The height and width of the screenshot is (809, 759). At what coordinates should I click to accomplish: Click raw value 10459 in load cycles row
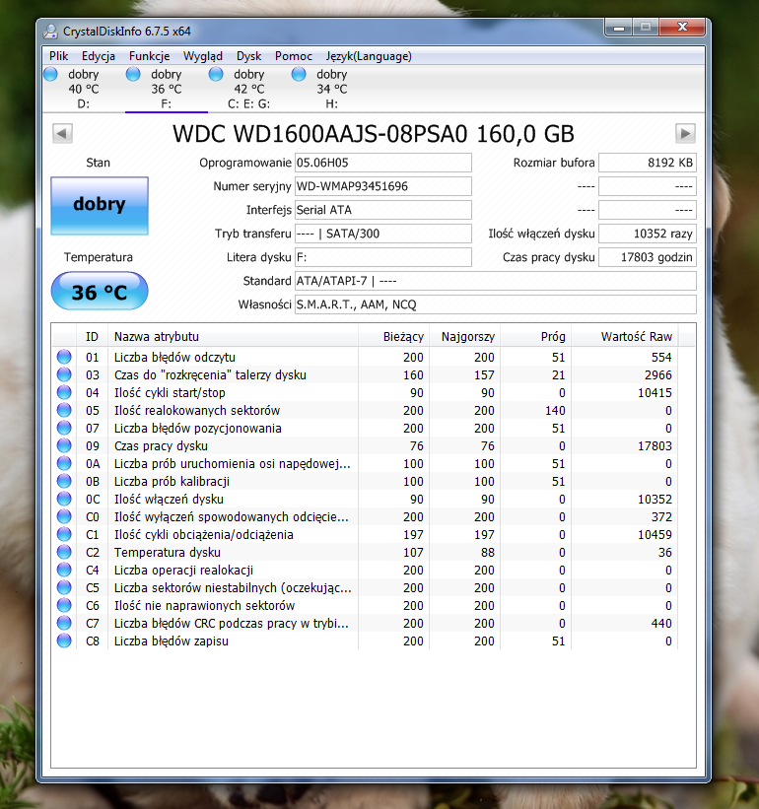[655, 534]
